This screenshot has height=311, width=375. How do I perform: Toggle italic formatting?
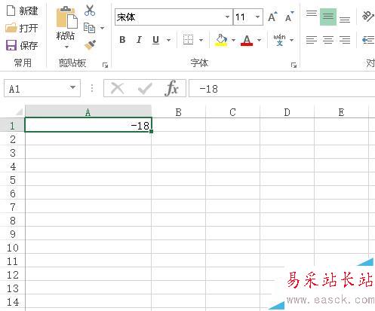coord(139,40)
